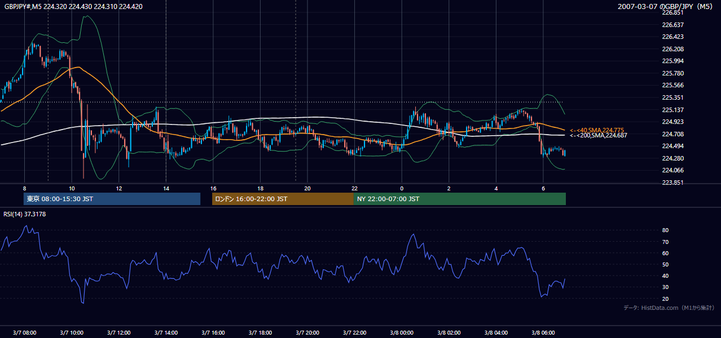
Task: Click the 3/7 16:00 date label
Action: pyautogui.click(x=213, y=333)
